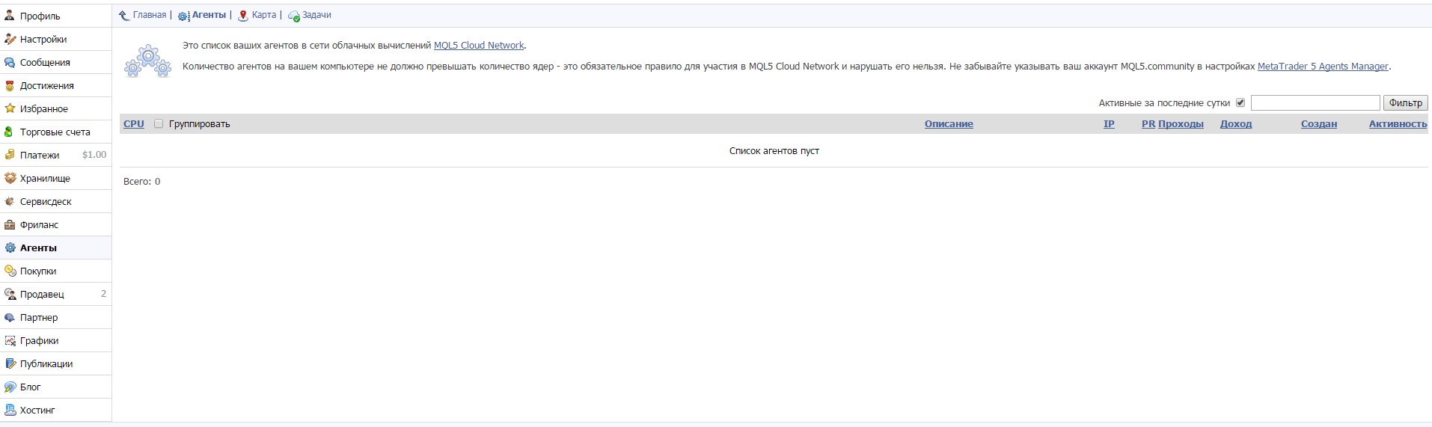
Task: Click the Фильтр button
Action: [1405, 103]
